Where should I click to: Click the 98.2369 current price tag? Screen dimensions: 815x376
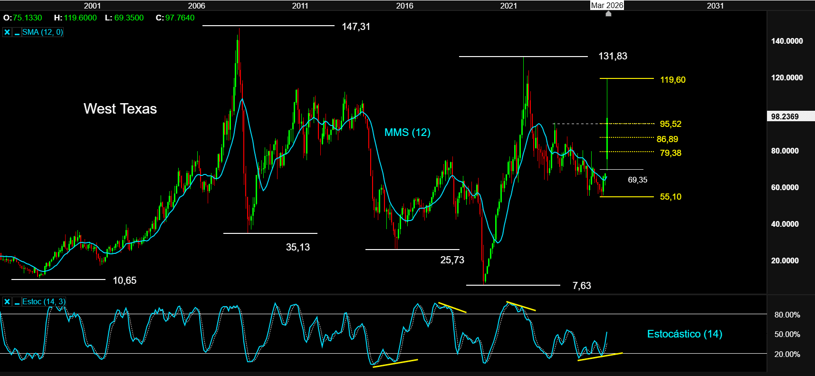785,116
